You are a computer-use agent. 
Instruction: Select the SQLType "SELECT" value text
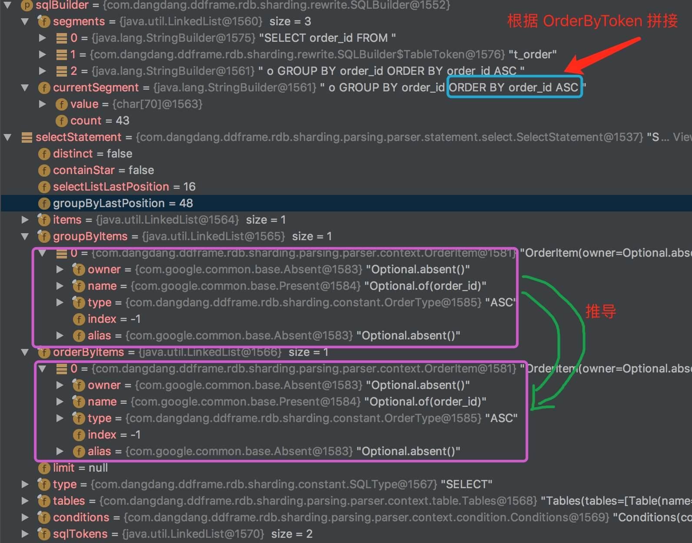(466, 484)
